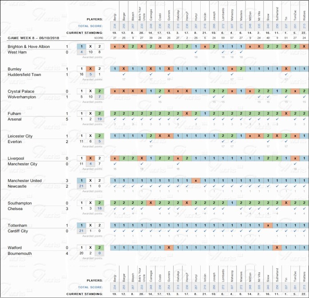Select the highlighted '1' outcome for Brighton vs West Ham
The width and height of the screenshot is (309, 298).
click(81, 47)
